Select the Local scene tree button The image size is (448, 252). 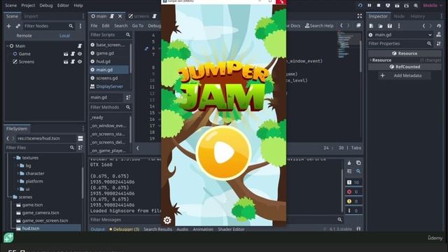click(x=64, y=36)
